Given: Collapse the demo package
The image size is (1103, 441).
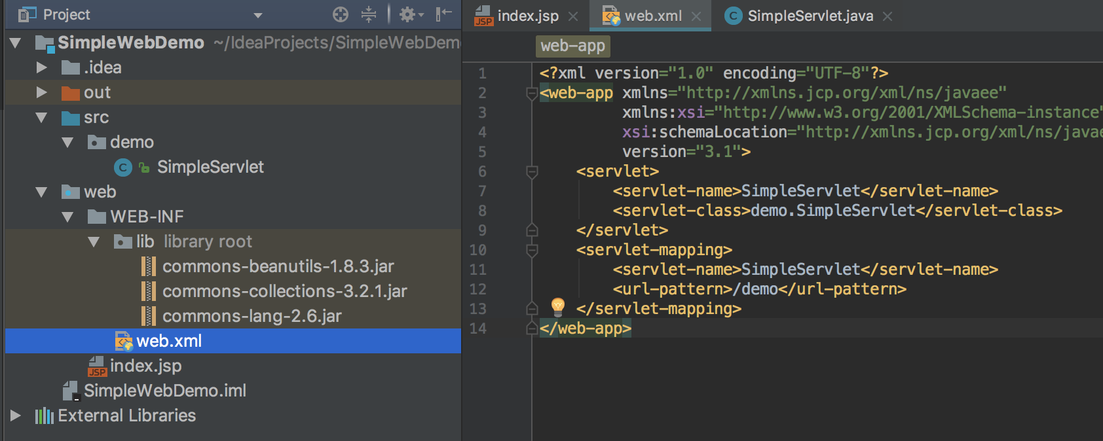Looking at the screenshot, I should click(67, 143).
